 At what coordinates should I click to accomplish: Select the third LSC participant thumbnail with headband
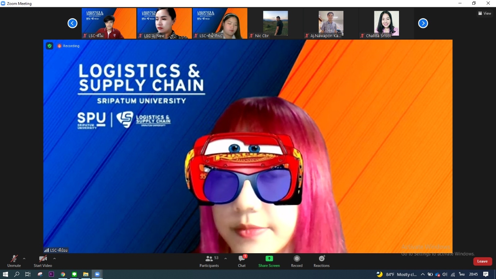coord(220,23)
